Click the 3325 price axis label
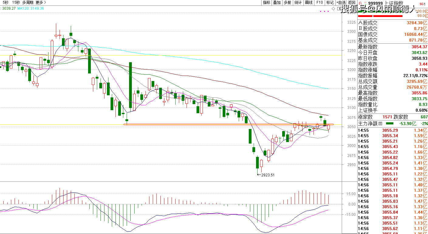428x234 pixels. [x=351, y=23]
